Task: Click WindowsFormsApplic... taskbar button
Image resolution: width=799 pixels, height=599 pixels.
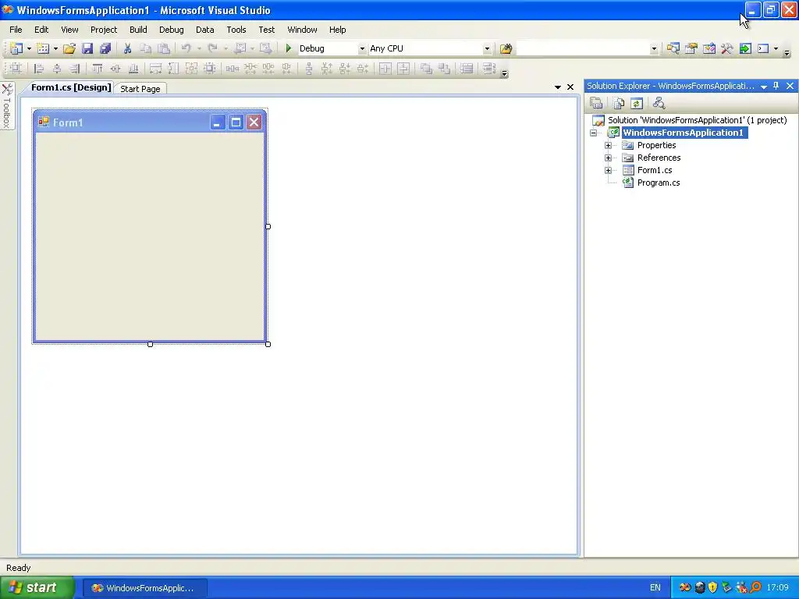Action: (x=144, y=588)
